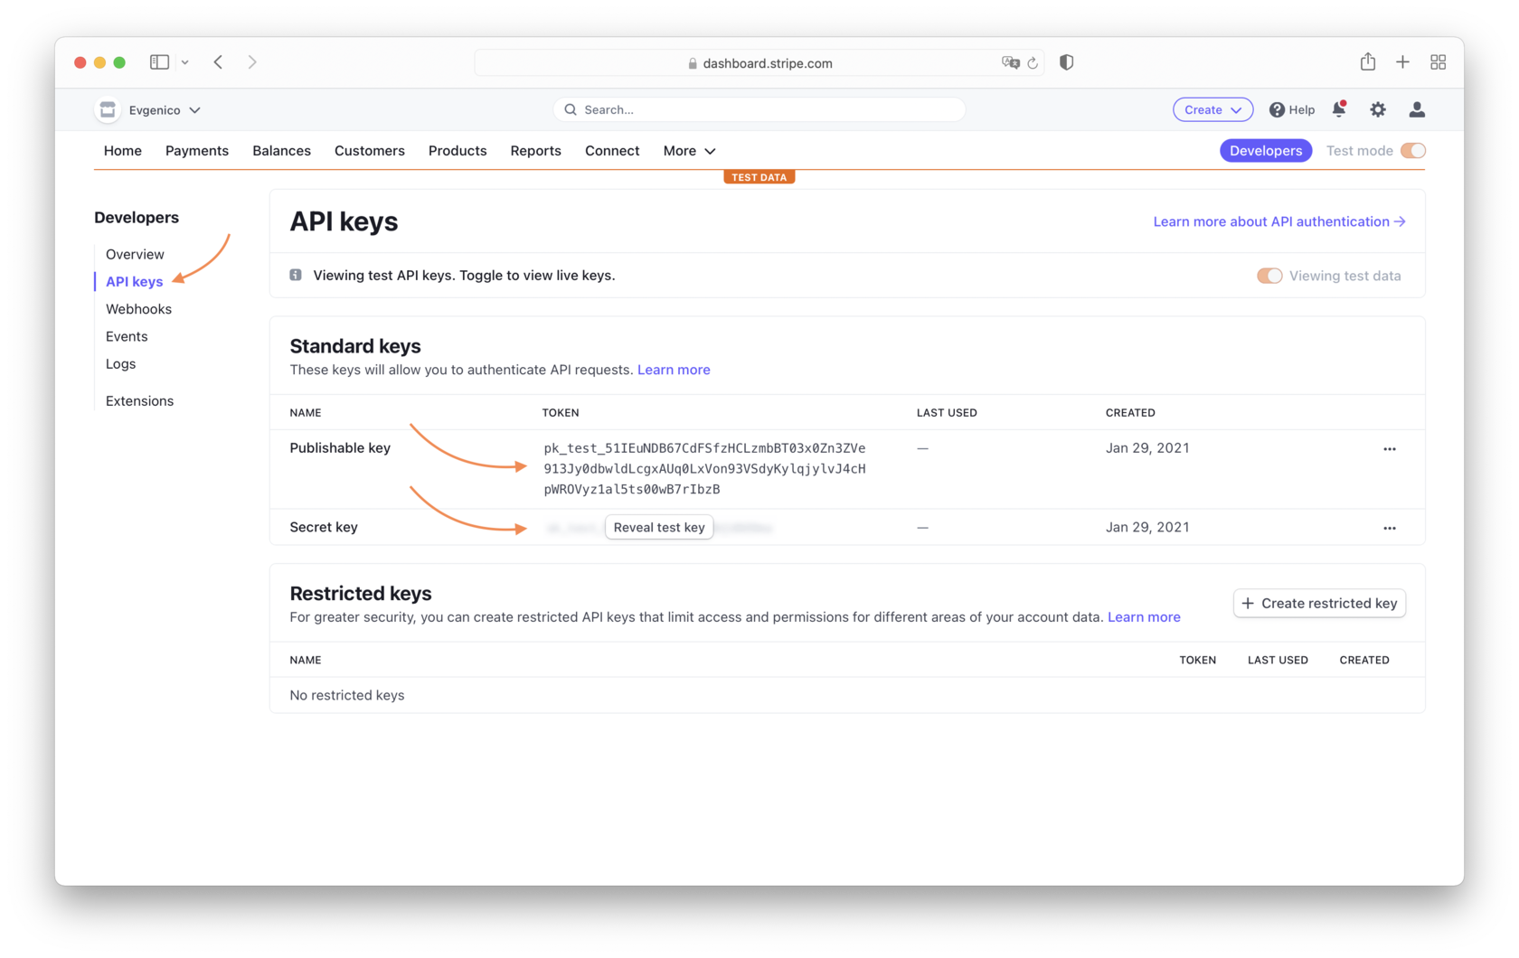Go back with the browser back arrow
Image resolution: width=1519 pixels, height=958 pixels.
218,62
